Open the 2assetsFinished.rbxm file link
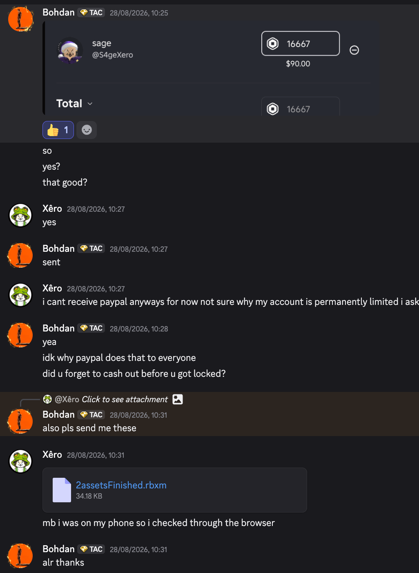This screenshot has width=419, height=573. point(121,485)
